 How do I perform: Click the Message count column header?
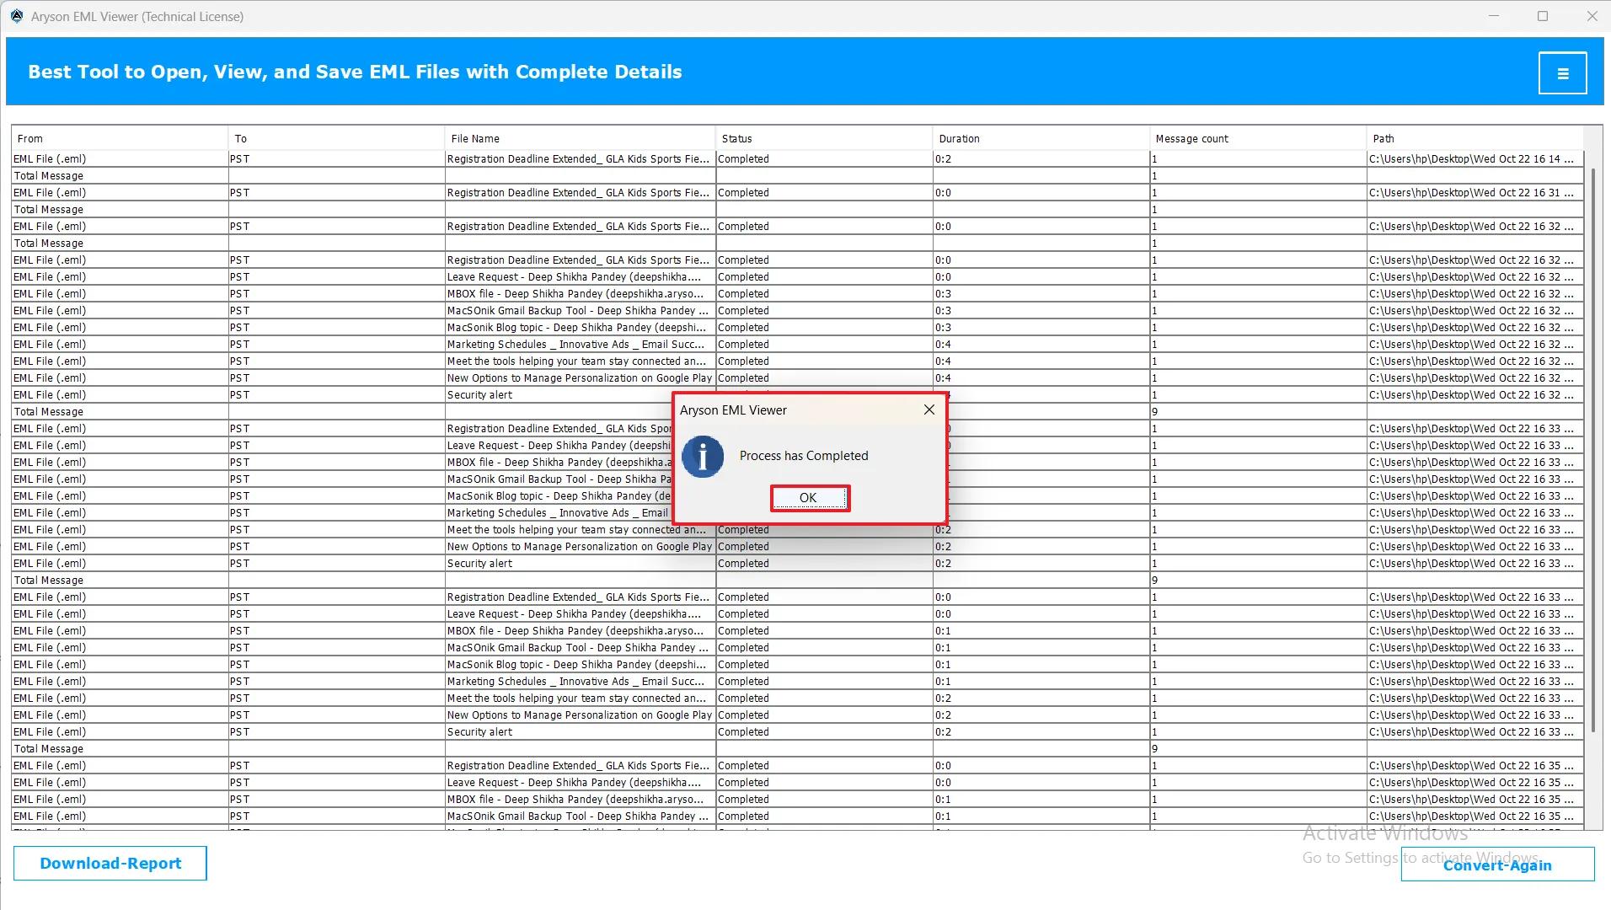pyautogui.click(x=1256, y=138)
